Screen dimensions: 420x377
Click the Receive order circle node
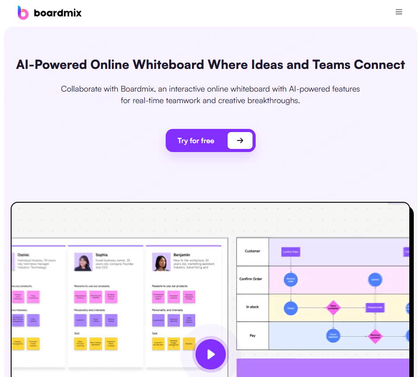click(290, 280)
